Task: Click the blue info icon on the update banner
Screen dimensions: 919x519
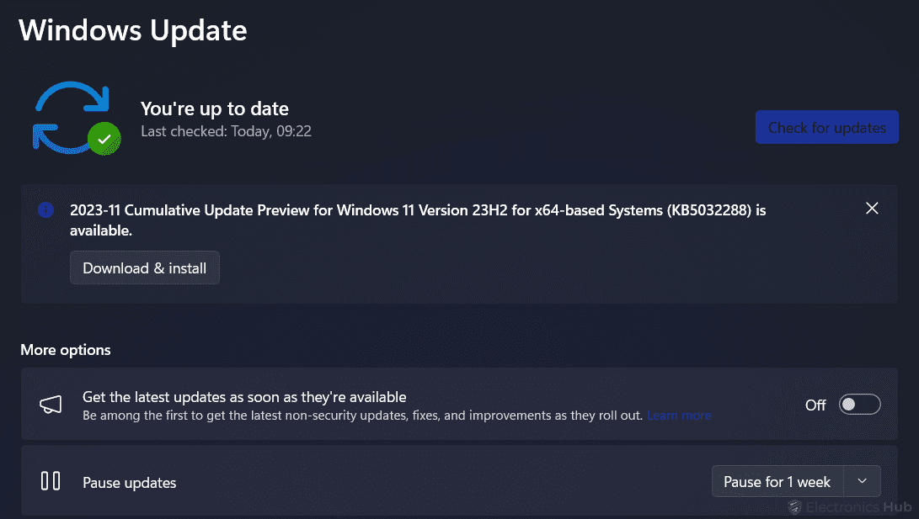Action: coord(45,209)
